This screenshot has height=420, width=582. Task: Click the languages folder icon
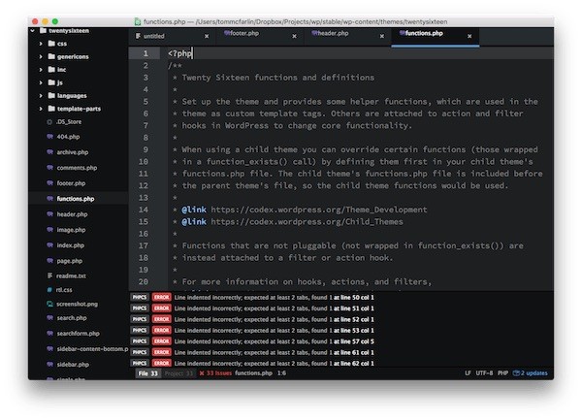[x=51, y=95]
